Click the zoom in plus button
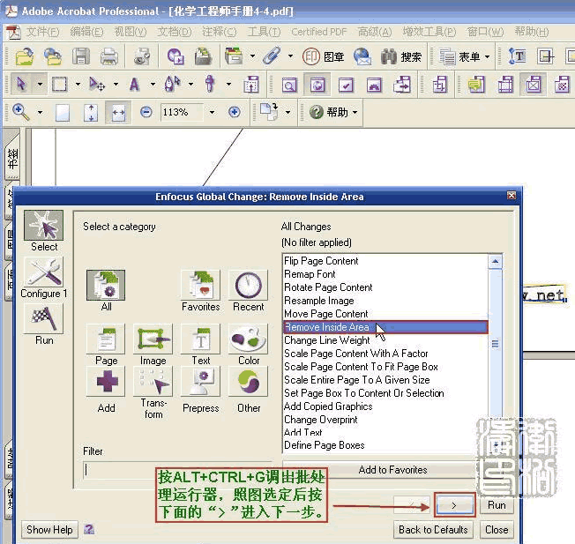The image size is (575, 544). (x=235, y=111)
